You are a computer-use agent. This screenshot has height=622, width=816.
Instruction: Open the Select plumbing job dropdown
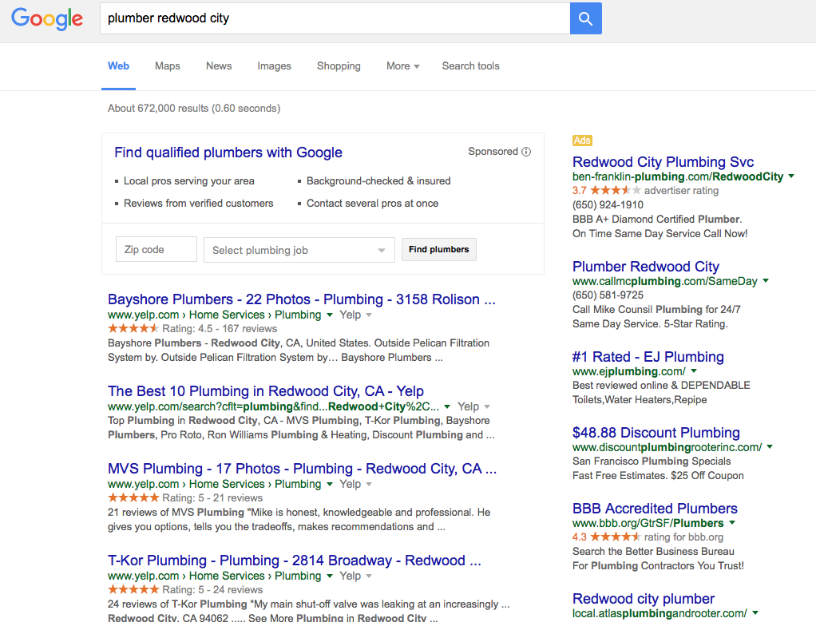(x=299, y=250)
